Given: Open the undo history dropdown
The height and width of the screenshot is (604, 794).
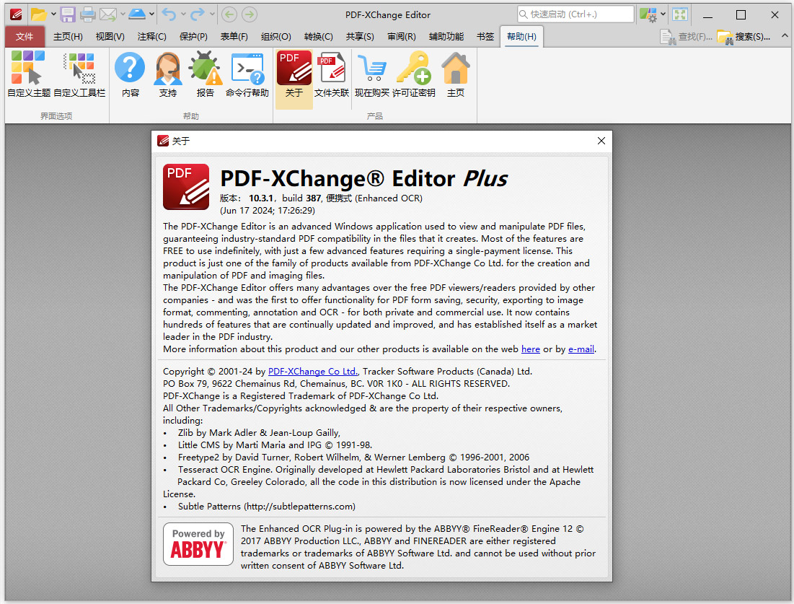Looking at the screenshot, I should 182,14.
